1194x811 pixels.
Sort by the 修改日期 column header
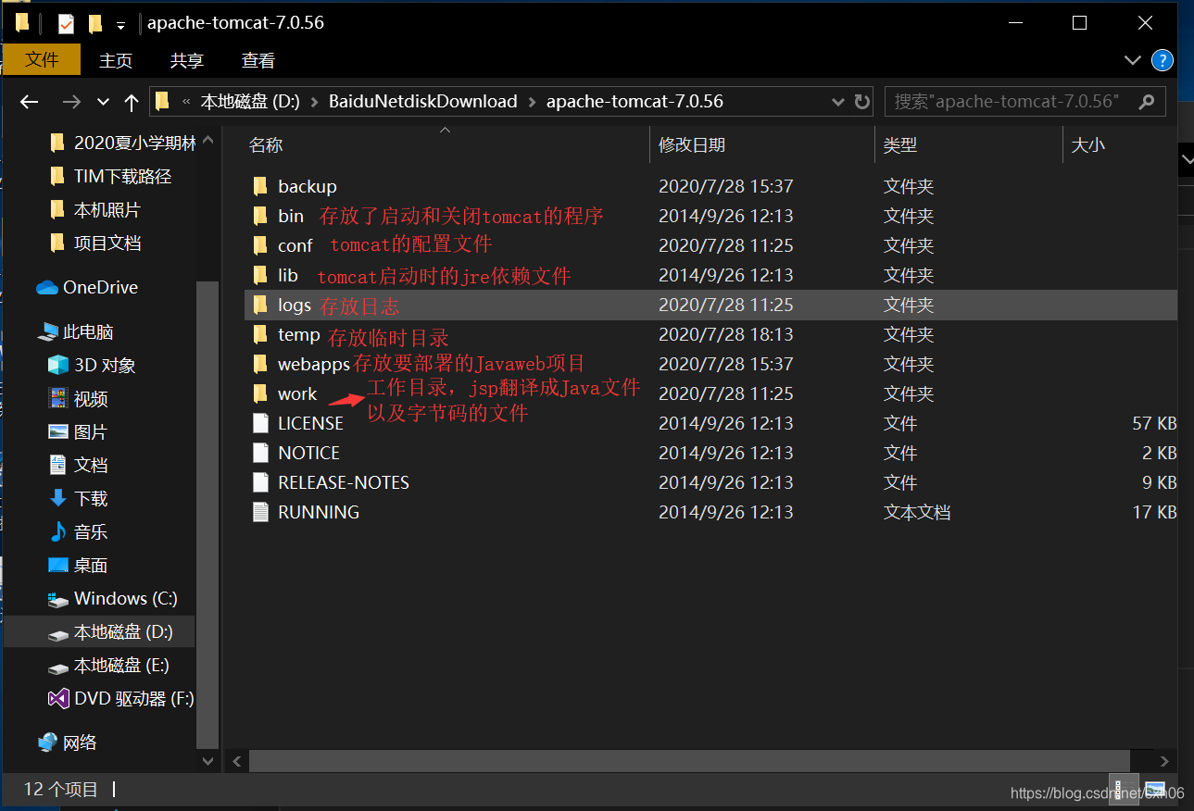(692, 145)
